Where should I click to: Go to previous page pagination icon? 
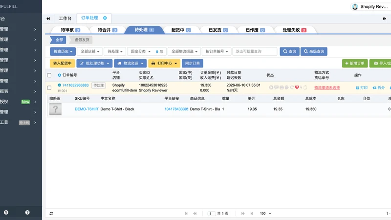195,214
